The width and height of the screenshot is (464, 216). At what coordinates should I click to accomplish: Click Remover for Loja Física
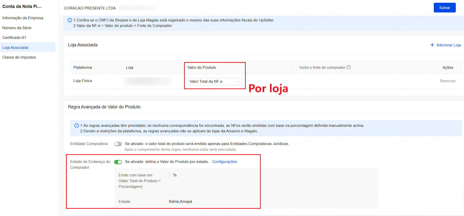448,81
